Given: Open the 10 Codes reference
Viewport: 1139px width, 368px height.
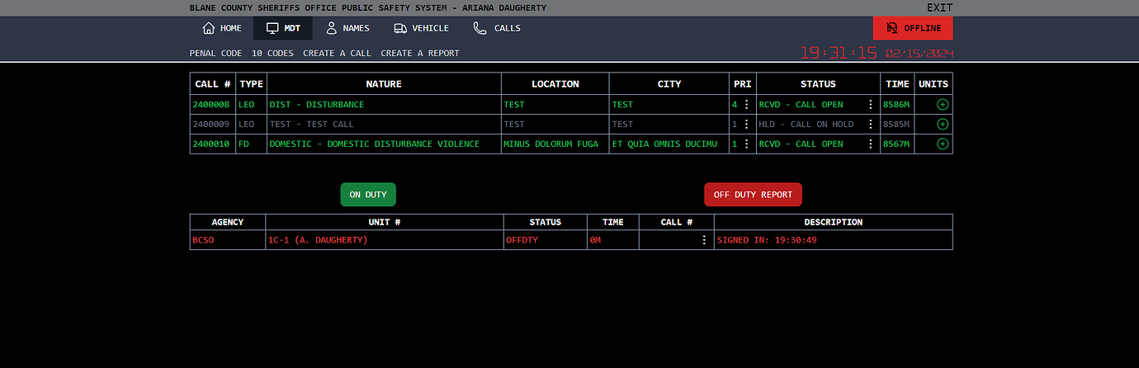Looking at the screenshot, I should pos(272,53).
